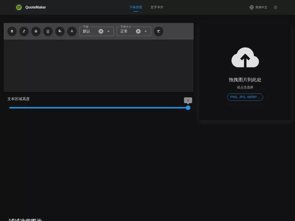This screenshot has height=221, width=295.
Task: Expand the 字体大小 size dropdown arrow
Action: click(x=146, y=31)
